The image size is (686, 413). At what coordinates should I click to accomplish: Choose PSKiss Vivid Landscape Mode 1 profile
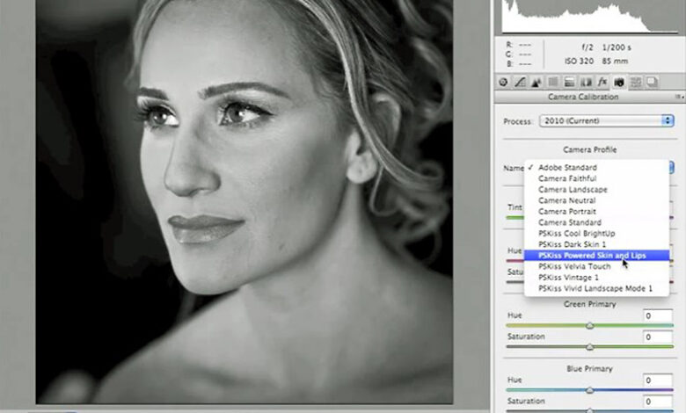(x=597, y=288)
